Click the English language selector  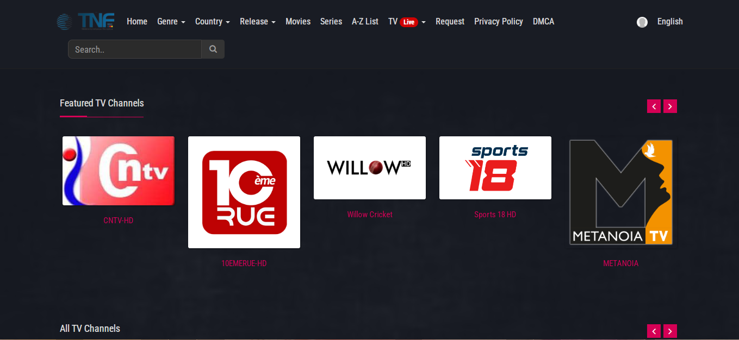(x=670, y=22)
